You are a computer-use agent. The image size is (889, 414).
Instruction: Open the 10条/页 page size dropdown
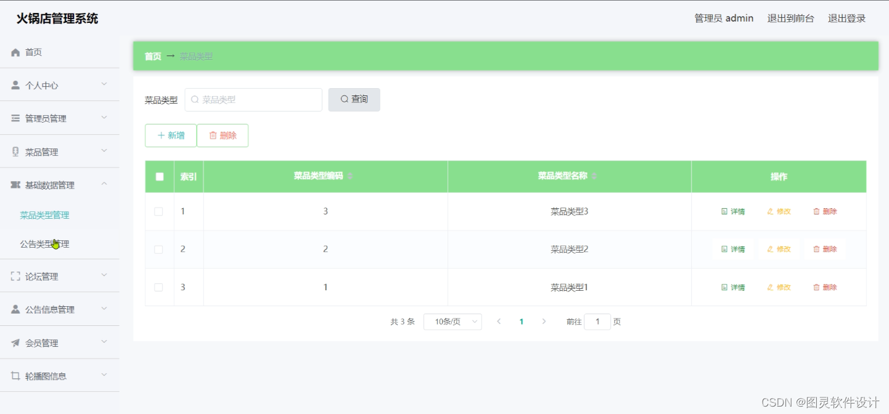453,321
